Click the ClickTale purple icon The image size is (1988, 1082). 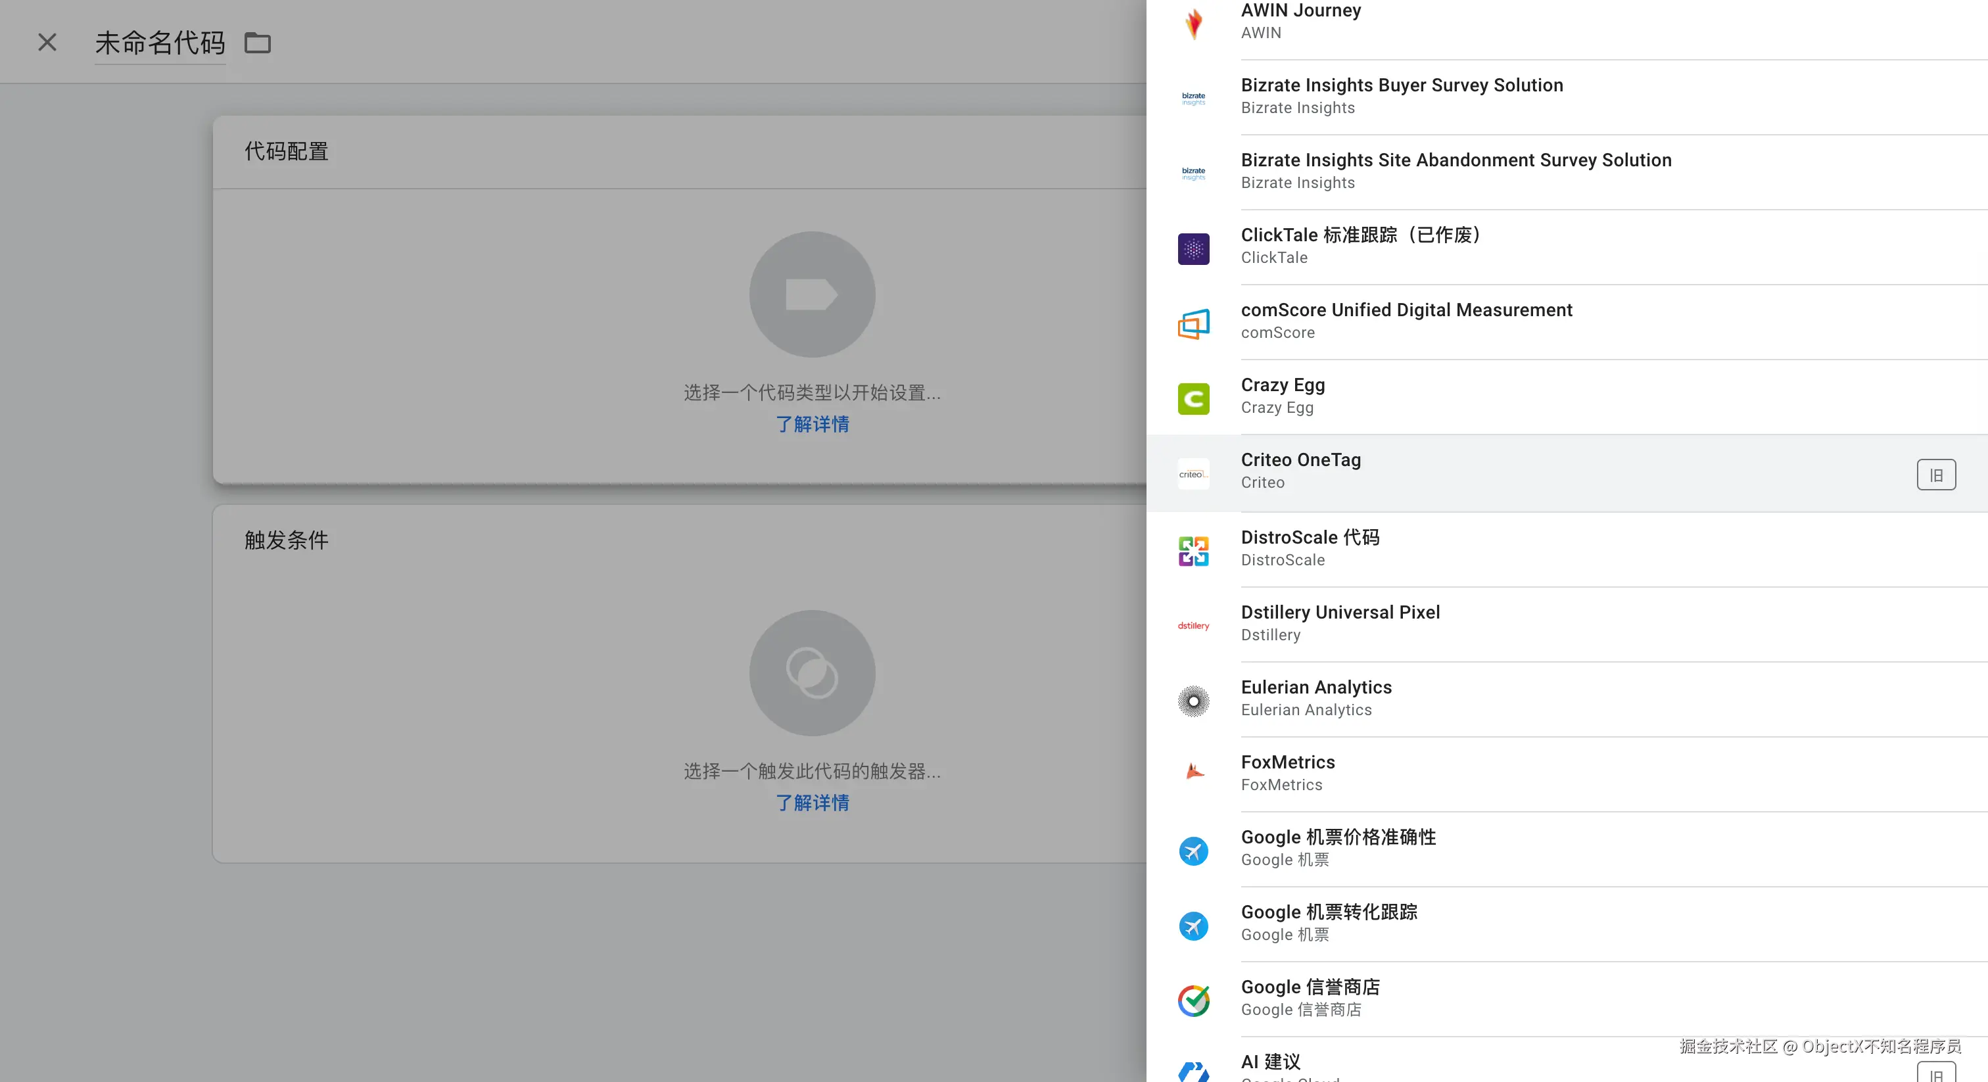click(1193, 248)
